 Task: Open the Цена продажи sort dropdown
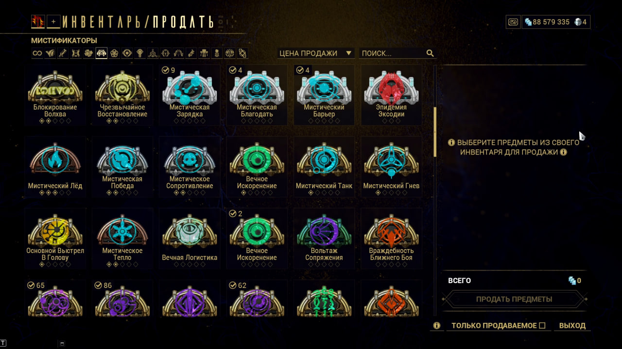click(x=316, y=53)
